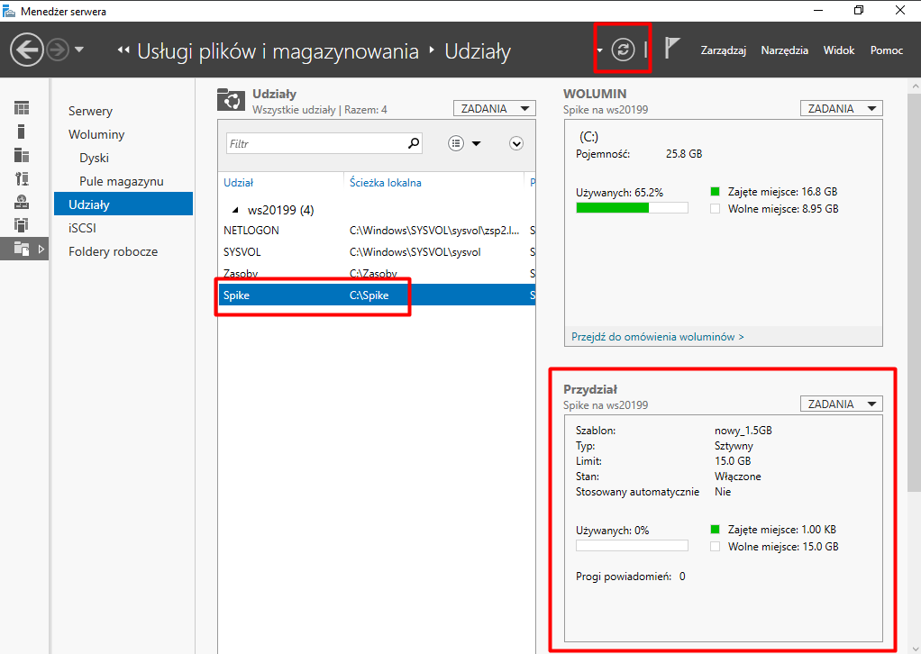Open ZADANIA dropdown in Przydział panel
The image size is (921, 654).
pyautogui.click(x=841, y=404)
